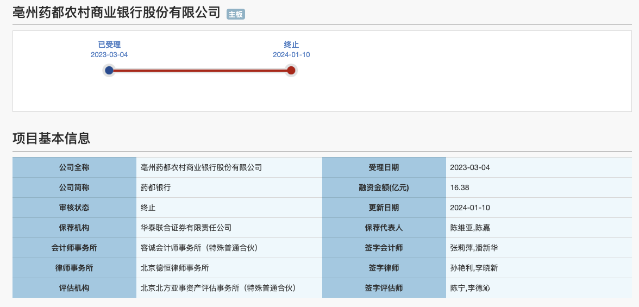Select the blue 已受理 timeline dot
The width and height of the screenshot is (639, 307).
coord(109,70)
